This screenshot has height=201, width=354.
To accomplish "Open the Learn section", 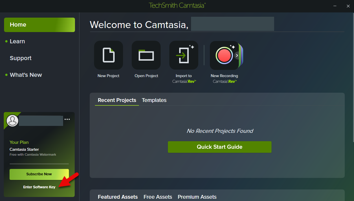I will click(x=17, y=41).
